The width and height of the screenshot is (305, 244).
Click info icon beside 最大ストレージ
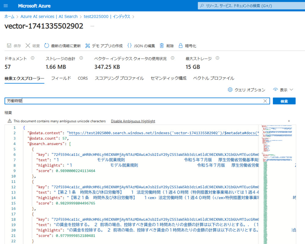[217, 58]
